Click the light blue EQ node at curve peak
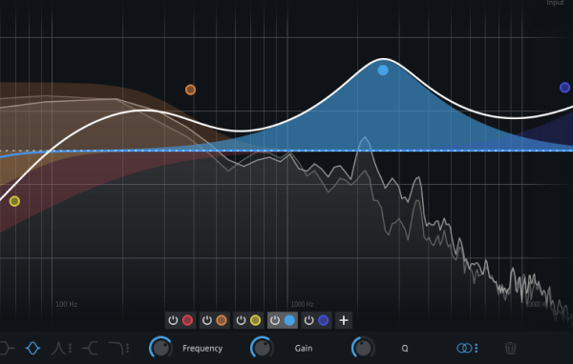Image resolution: width=573 pixels, height=364 pixels. pyautogui.click(x=383, y=70)
